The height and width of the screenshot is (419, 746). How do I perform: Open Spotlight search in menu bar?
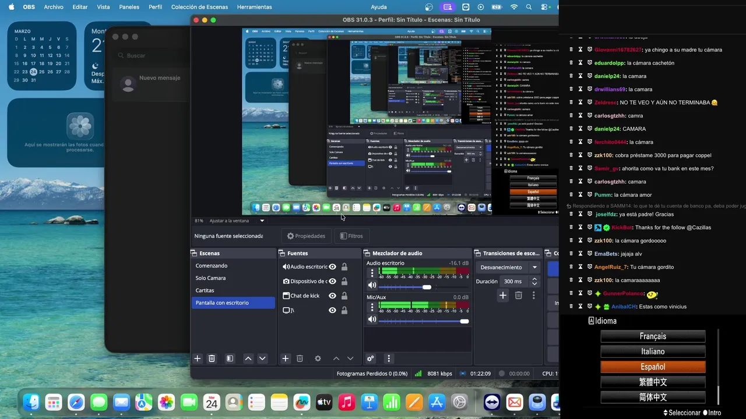point(529,7)
